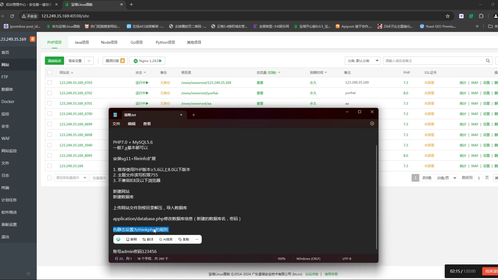Check the box for site 123.249.35.169_3040

[x=50, y=145]
